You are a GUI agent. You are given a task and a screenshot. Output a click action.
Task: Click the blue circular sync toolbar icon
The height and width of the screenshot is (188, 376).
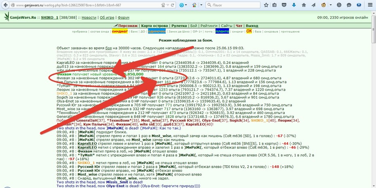[x=182, y=5]
